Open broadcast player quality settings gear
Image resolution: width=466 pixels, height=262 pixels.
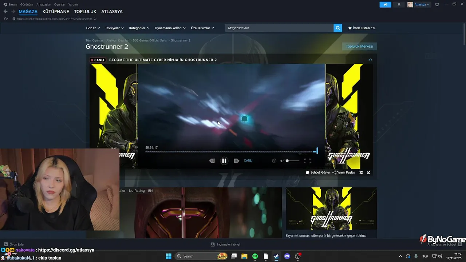pyautogui.click(x=274, y=161)
